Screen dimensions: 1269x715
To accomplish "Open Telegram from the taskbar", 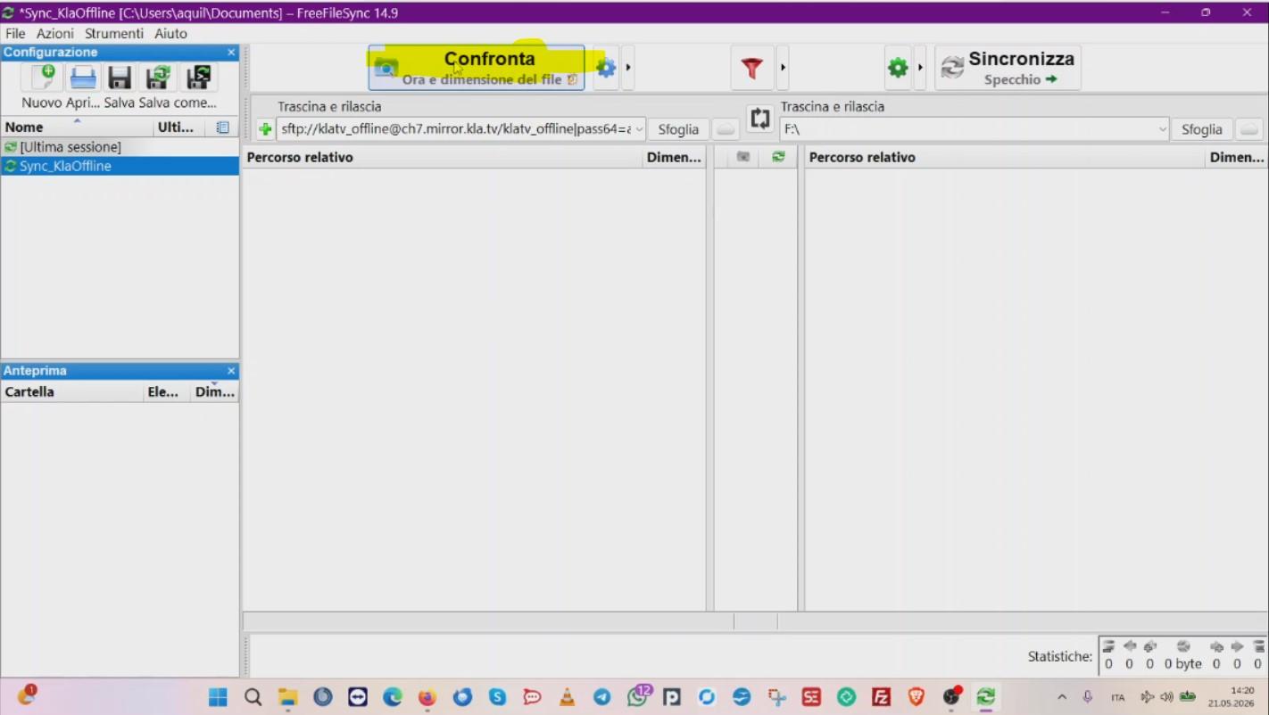I will click(602, 697).
